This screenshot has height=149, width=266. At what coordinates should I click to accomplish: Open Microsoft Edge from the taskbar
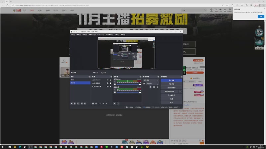coord(20,147)
